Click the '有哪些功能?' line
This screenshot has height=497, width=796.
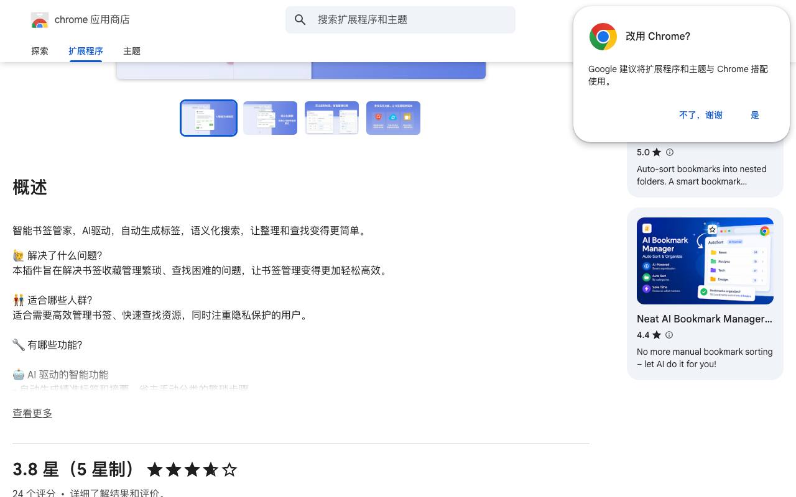[47, 345]
